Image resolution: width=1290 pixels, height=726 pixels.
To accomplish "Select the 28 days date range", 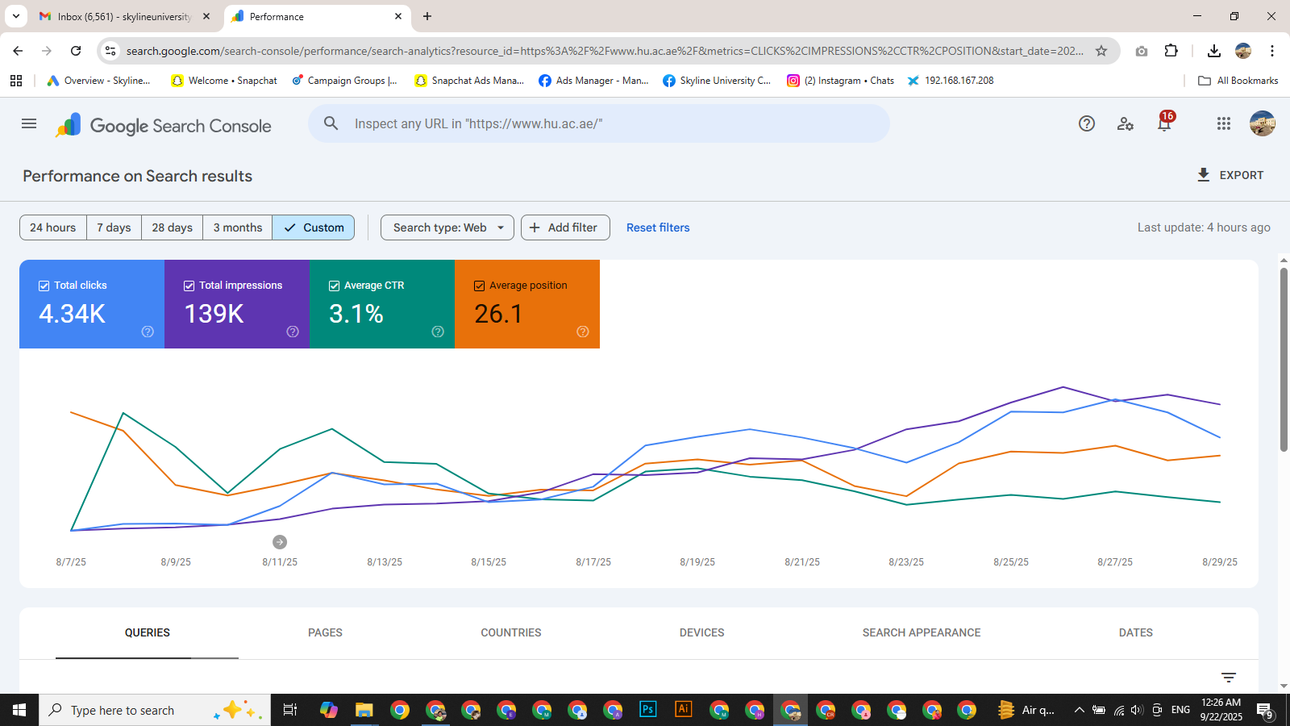I will coord(172,227).
